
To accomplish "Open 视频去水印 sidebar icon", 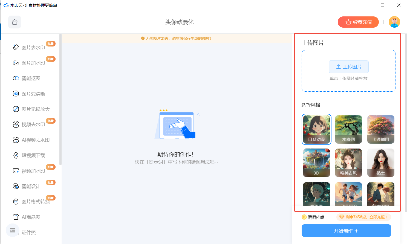I will tap(16, 124).
